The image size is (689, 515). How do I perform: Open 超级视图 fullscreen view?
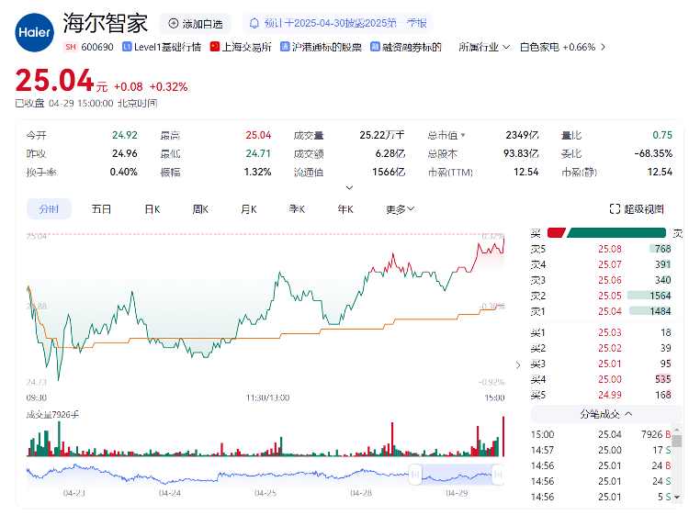(x=637, y=209)
